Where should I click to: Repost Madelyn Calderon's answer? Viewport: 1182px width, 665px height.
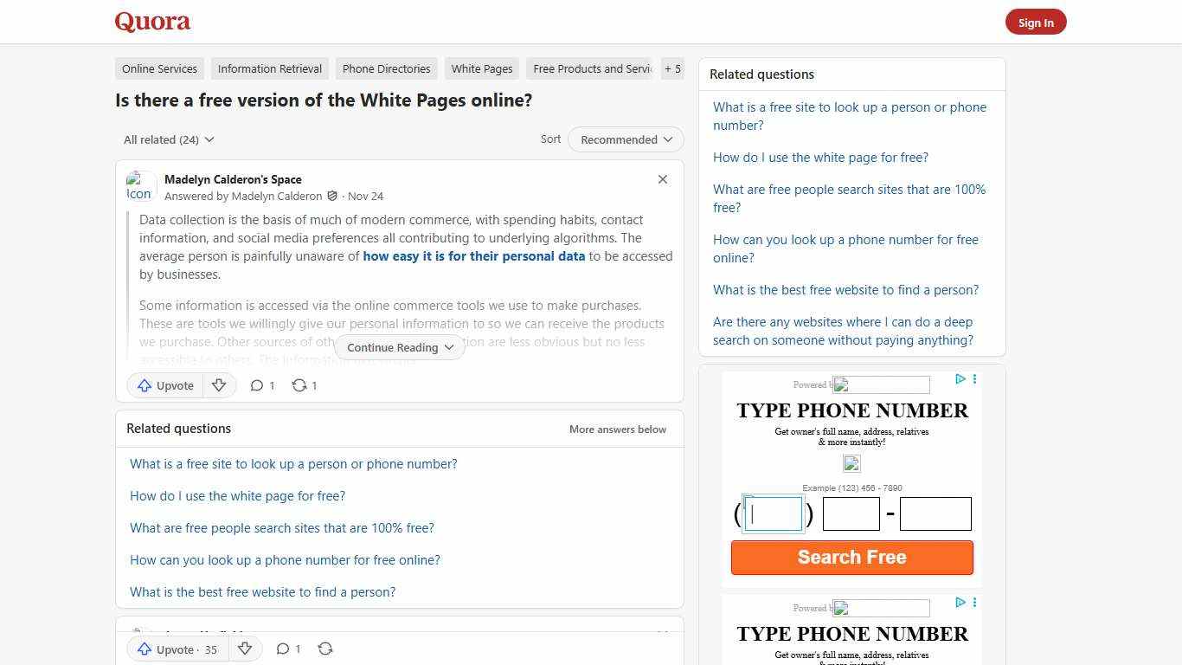tap(304, 385)
